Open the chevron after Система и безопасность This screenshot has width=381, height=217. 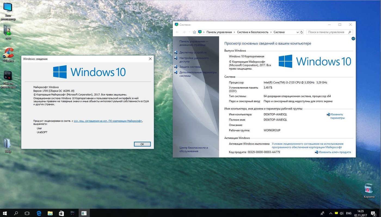click(271, 32)
